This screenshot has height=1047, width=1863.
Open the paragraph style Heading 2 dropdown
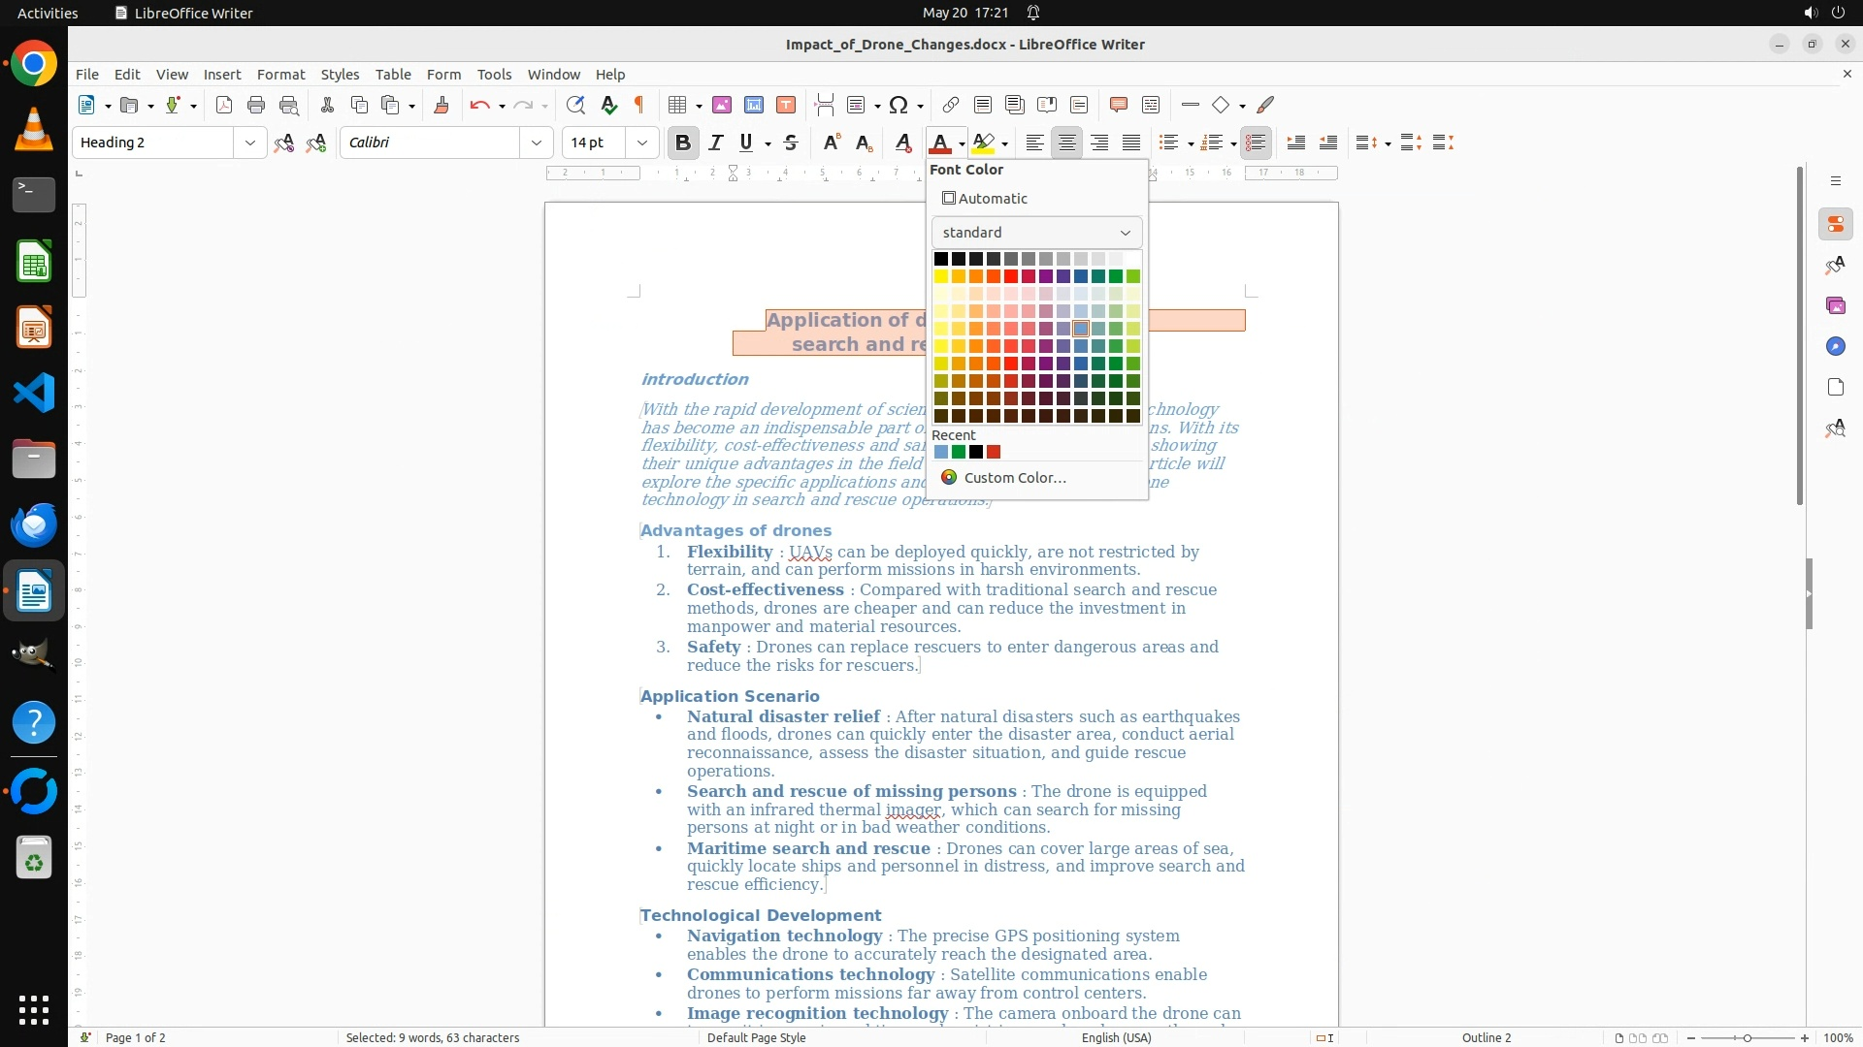pos(250,143)
